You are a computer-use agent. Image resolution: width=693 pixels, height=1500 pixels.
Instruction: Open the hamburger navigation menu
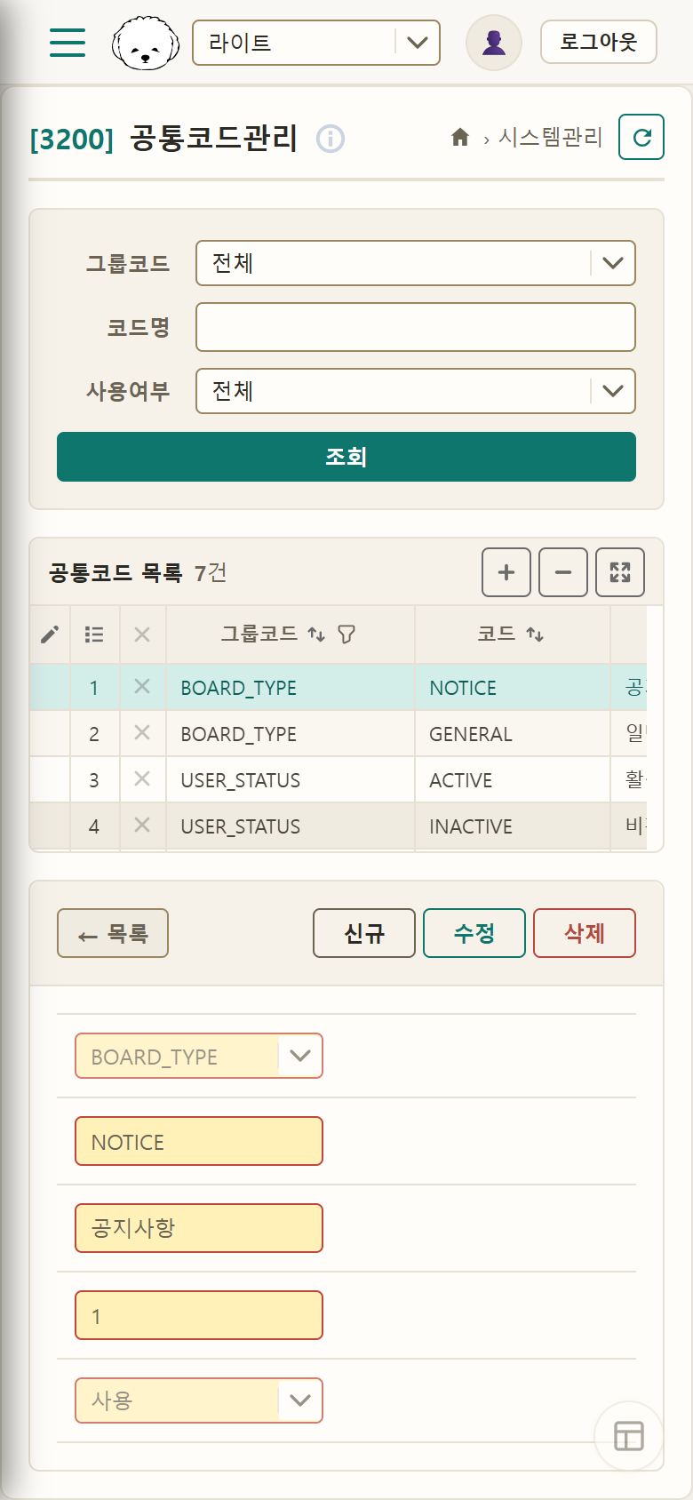click(x=68, y=43)
